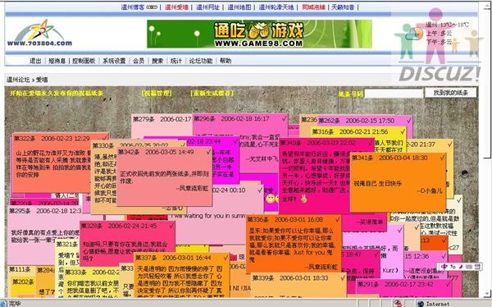Screen dimensions: 492x307
Task: Click the blocked-cookie privacy icon in status bar
Action: pyautogui.click(x=398, y=303)
